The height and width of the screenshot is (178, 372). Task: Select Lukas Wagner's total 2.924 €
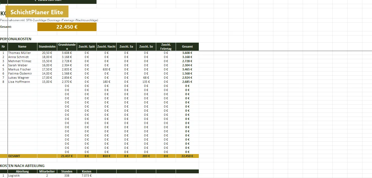point(187,78)
